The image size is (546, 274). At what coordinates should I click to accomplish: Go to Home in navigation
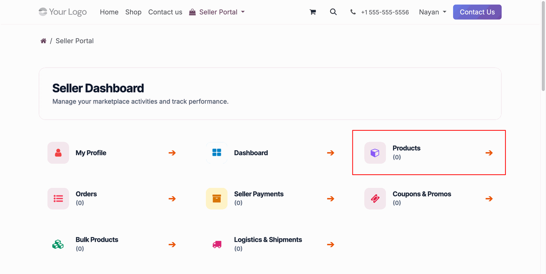click(109, 12)
